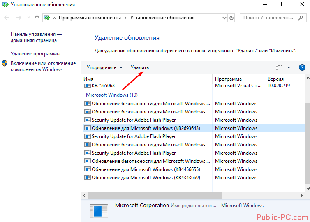This screenshot has height=222, width=310.
Task: Click the details pane update thumbnail
Action: pyautogui.click(x=99, y=211)
